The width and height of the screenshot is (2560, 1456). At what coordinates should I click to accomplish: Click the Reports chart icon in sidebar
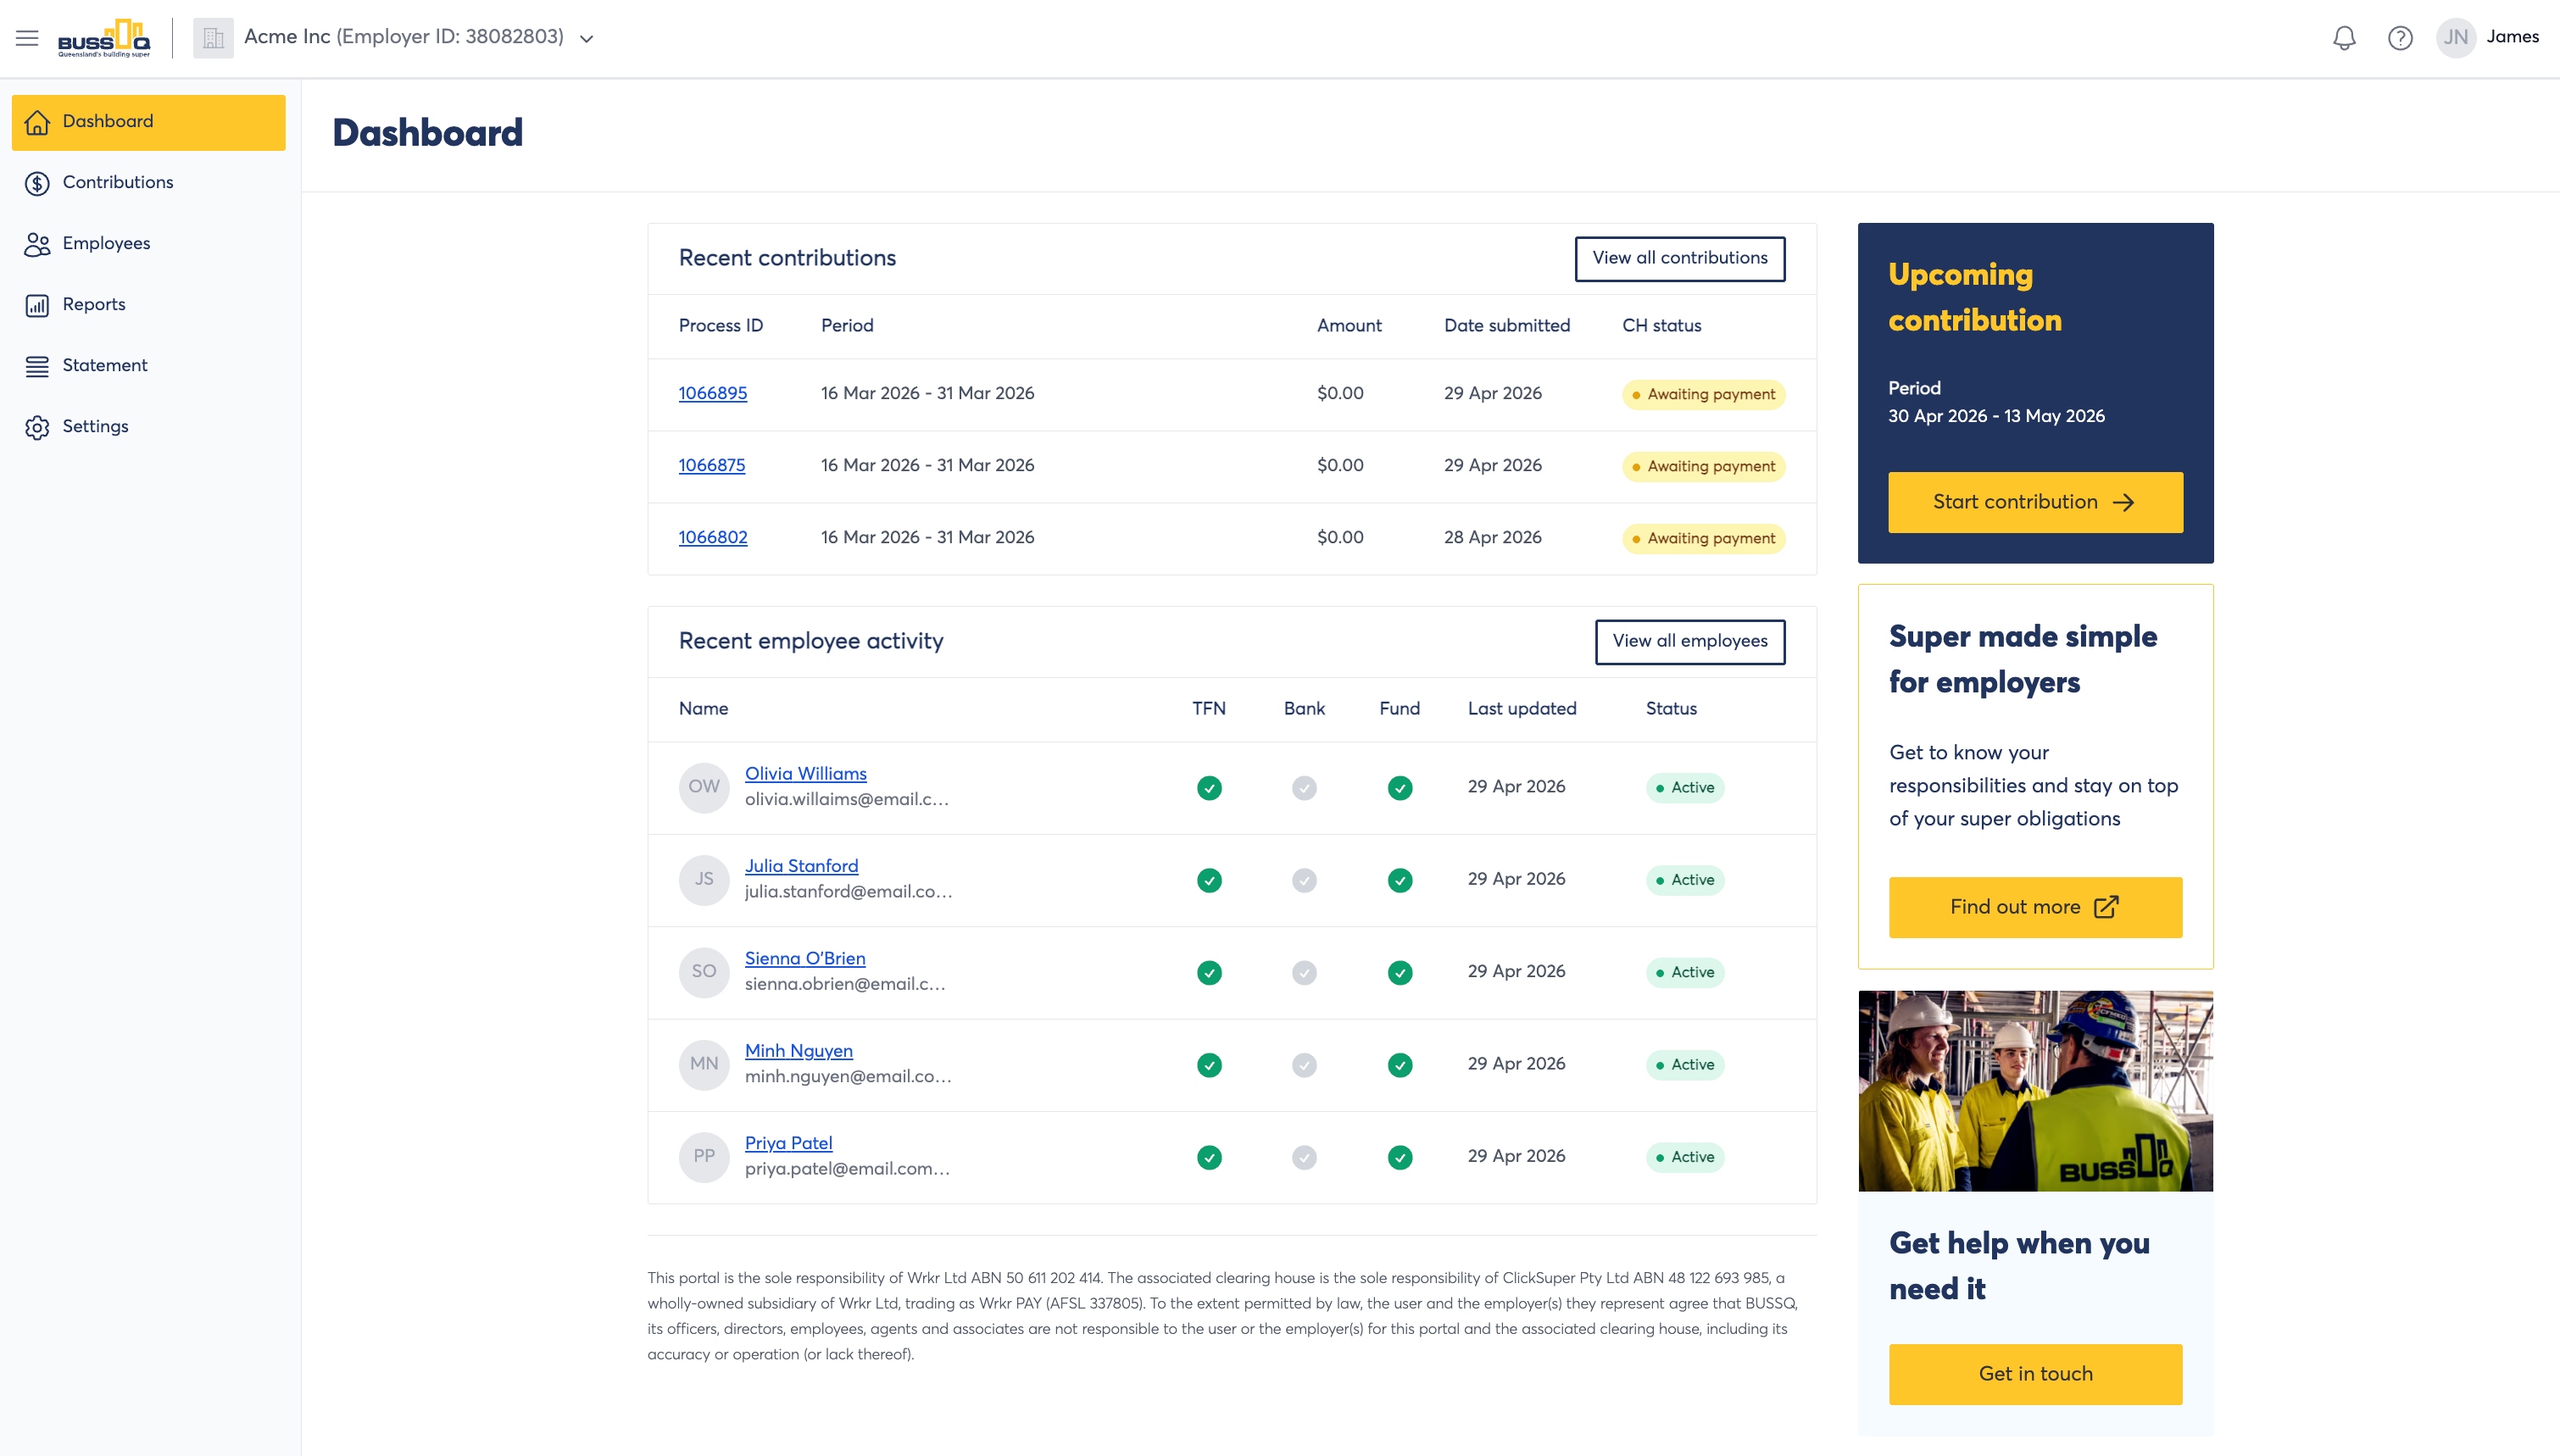(37, 305)
